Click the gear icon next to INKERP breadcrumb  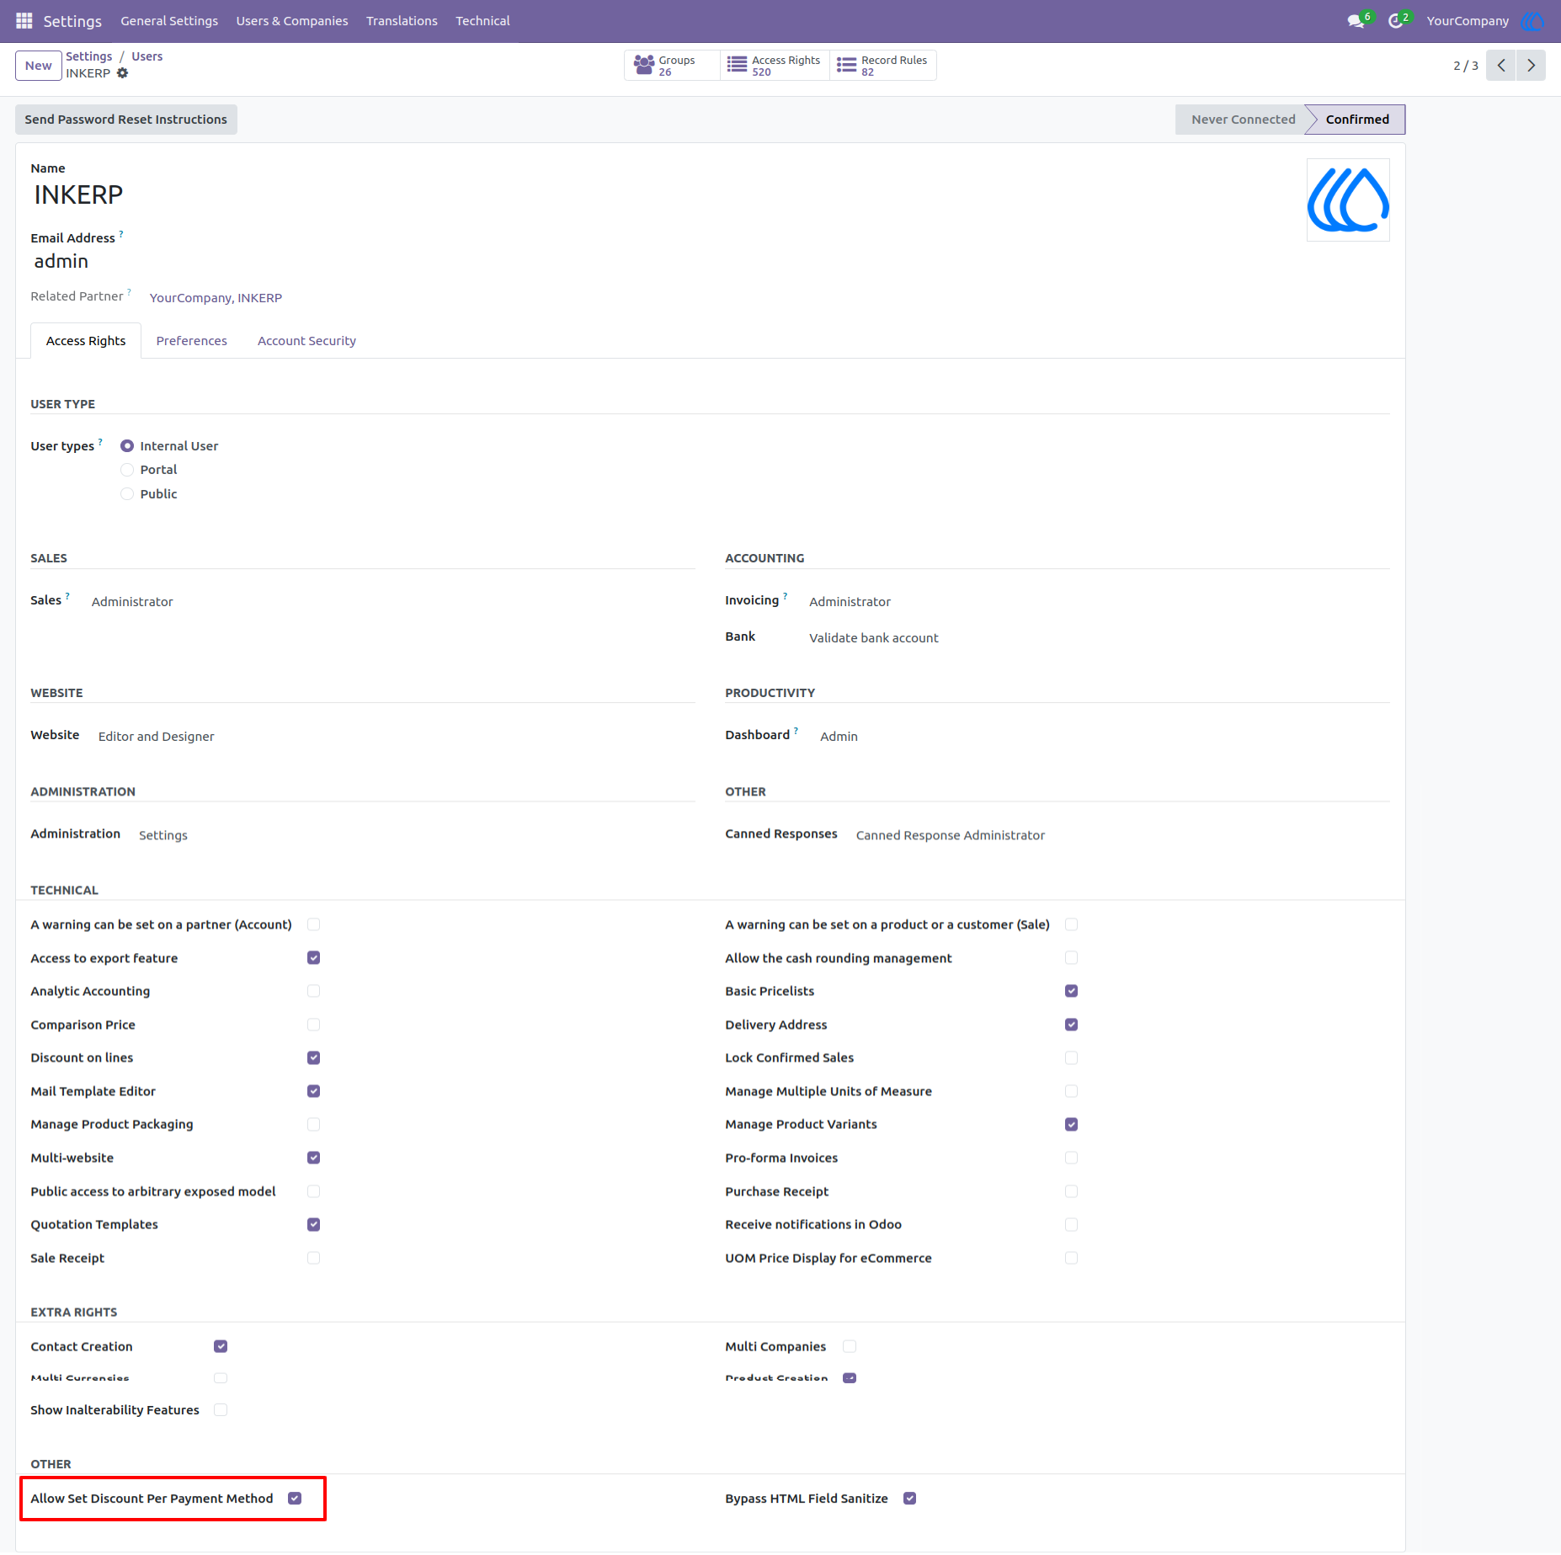(123, 73)
